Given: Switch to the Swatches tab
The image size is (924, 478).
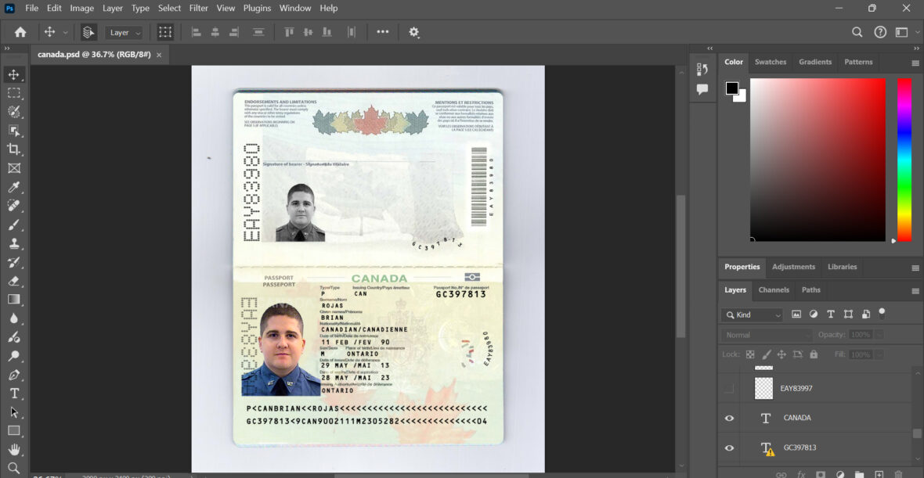Looking at the screenshot, I should [x=771, y=62].
